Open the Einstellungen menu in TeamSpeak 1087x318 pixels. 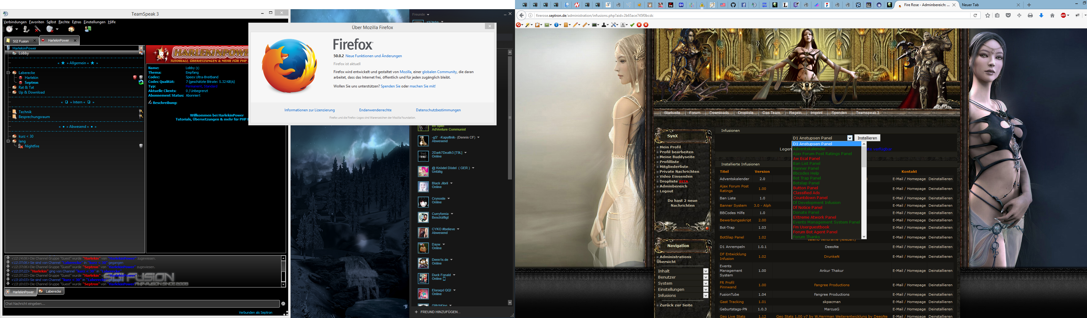pos(94,22)
